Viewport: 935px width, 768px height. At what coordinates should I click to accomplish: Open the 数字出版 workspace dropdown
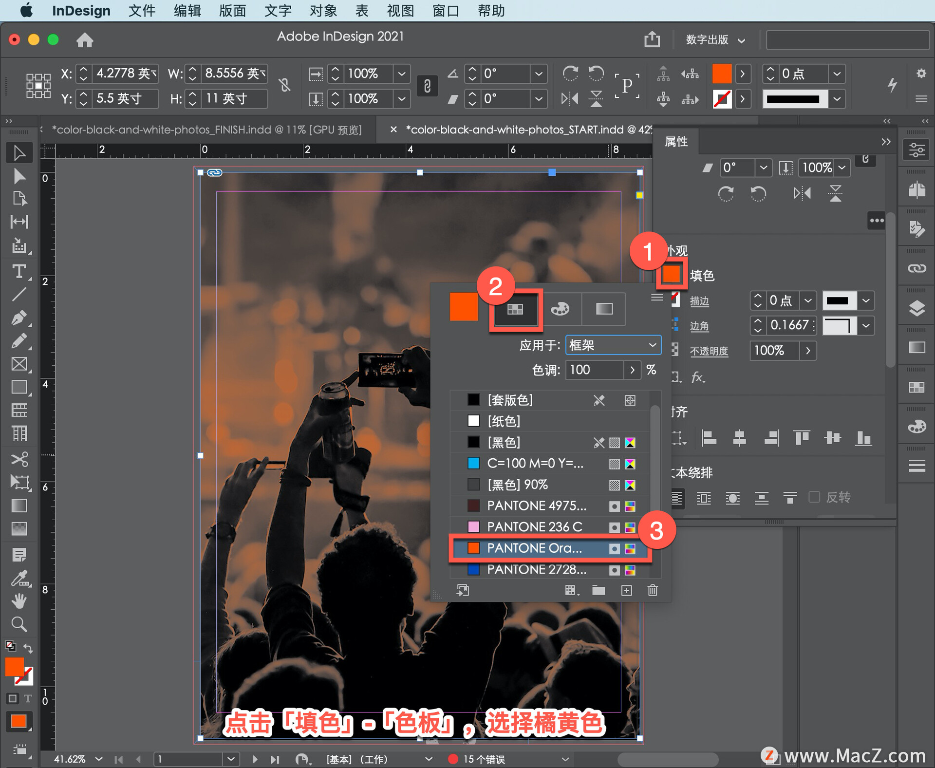[x=715, y=39]
